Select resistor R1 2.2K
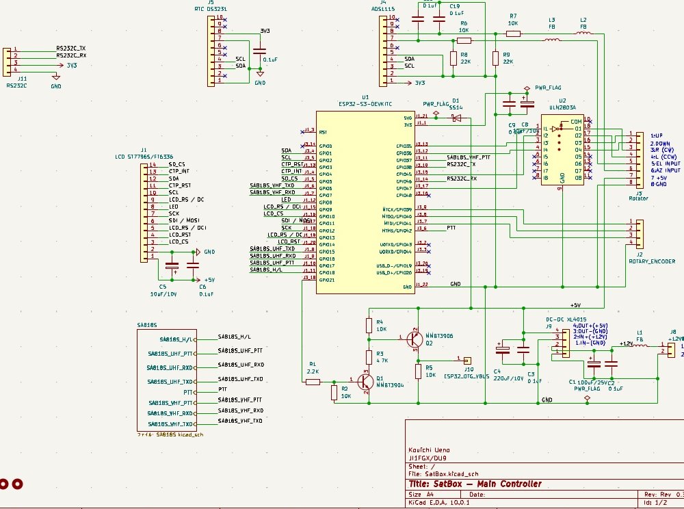 313,382
